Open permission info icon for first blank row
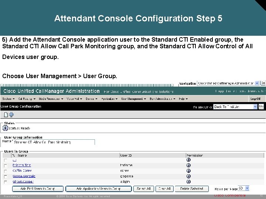The height and width of the screenshot is (199, 266). click(188, 160)
